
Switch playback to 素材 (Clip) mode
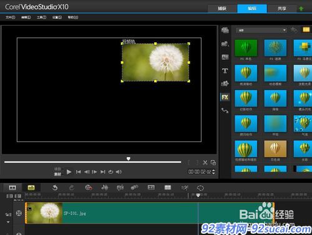click(57, 174)
